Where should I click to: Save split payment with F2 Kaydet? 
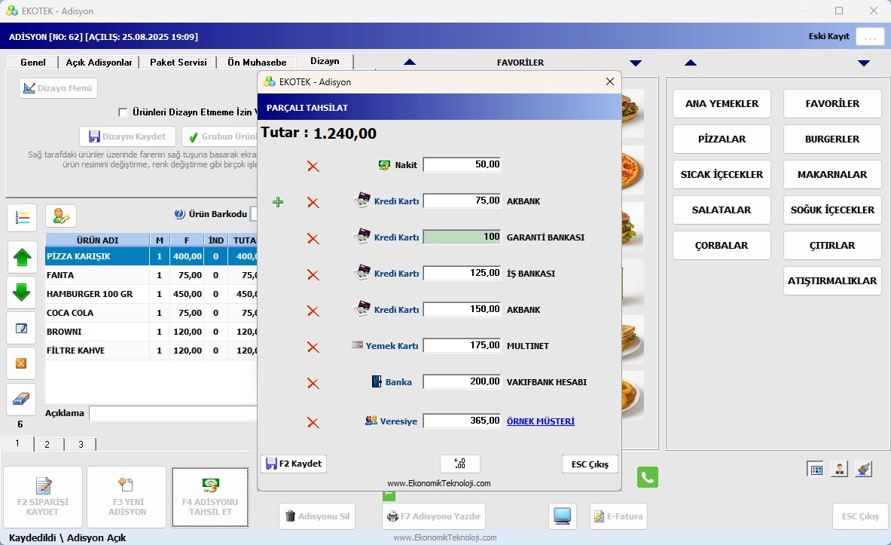[x=294, y=464]
